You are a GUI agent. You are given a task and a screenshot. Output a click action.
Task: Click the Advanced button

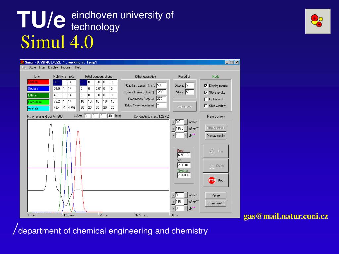tap(184, 106)
